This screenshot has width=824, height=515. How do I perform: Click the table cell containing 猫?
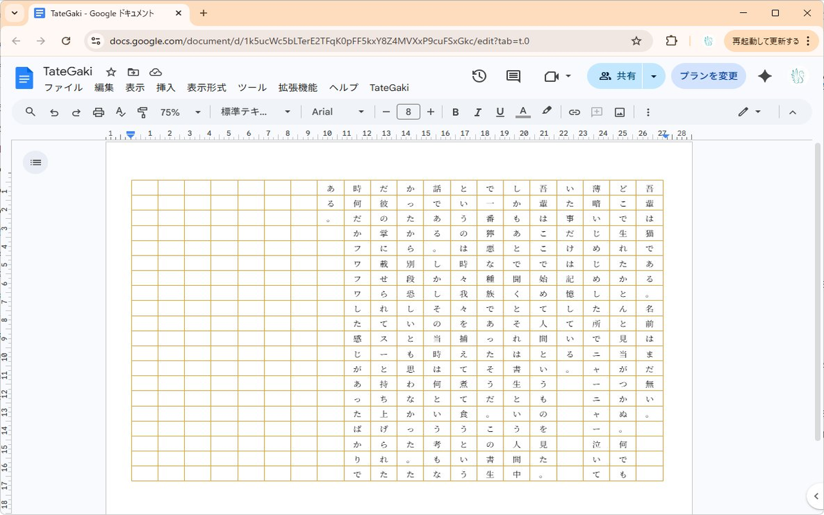(x=650, y=234)
